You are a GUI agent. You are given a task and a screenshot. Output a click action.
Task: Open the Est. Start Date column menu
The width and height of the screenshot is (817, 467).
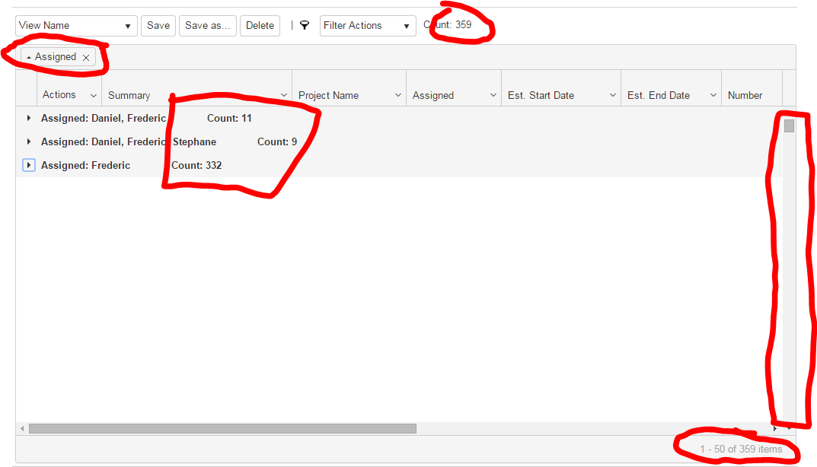[x=613, y=95]
